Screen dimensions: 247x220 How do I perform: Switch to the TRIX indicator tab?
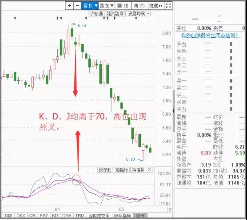point(80,216)
